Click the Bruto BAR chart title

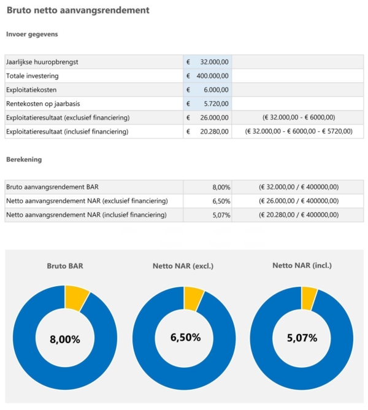(x=65, y=267)
